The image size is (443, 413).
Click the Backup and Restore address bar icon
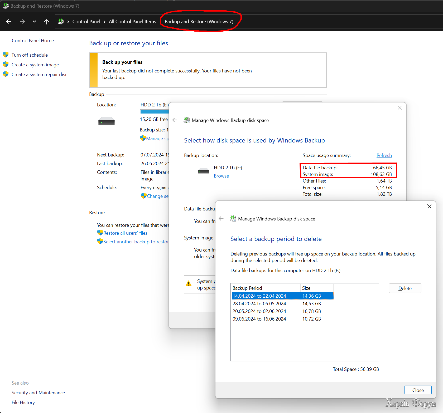click(x=61, y=21)
